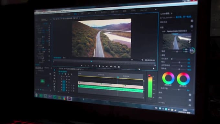Adjust the Tint Balance slider
220x124 pixels.
pos(179,89)
